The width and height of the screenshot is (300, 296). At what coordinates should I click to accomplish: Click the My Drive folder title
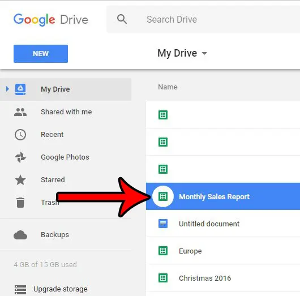pyautogui.click(x=177, y=53)
